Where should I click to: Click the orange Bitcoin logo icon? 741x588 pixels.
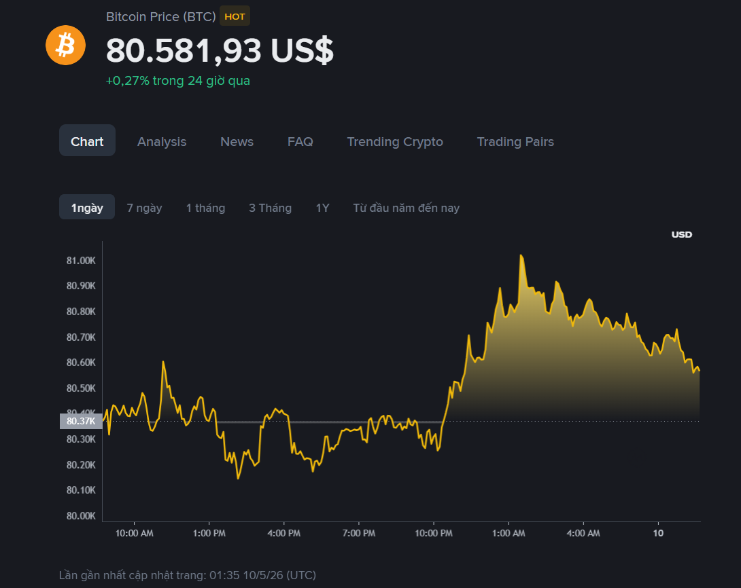(65, 45)
